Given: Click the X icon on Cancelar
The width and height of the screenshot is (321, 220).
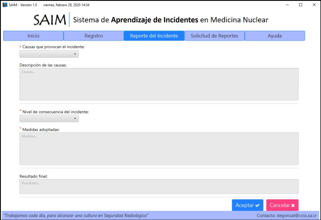Looking at the screenshot, I should coord(293,205).
